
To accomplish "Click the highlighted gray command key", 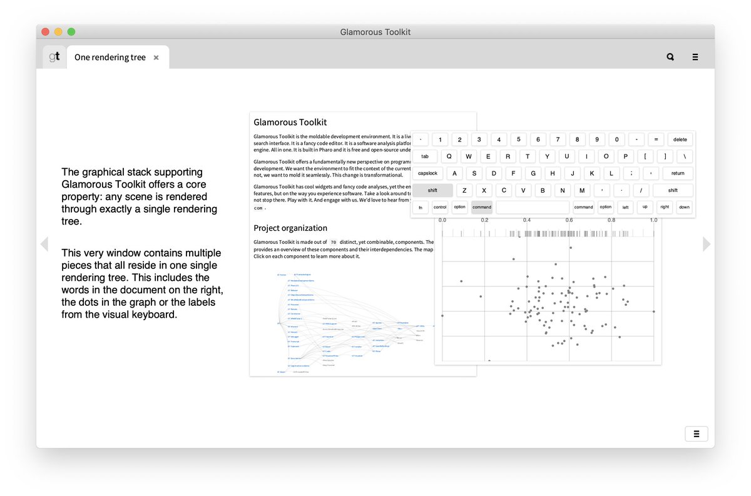I will (482, 207).
